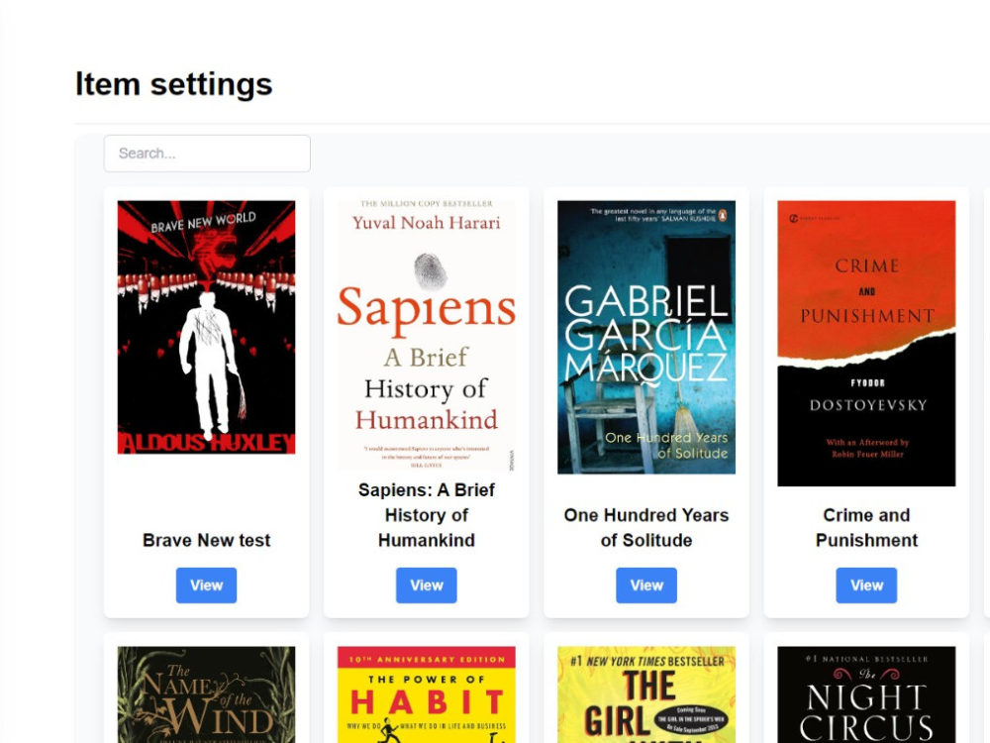View One Hundred Years of Solitude

point(646,584)
